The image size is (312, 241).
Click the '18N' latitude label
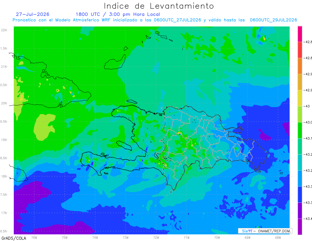4,177
